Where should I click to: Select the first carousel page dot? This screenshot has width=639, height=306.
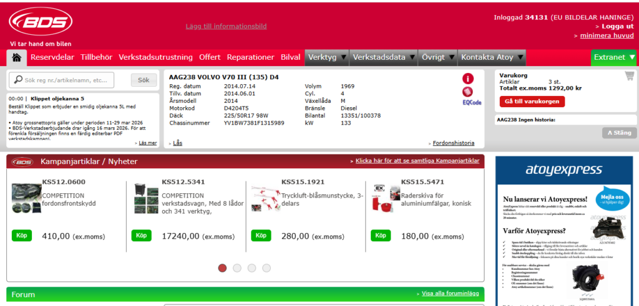[x=222, y=268]
